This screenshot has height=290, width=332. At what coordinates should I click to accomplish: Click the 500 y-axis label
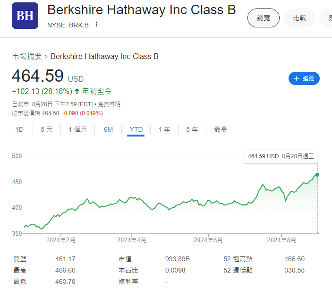click(17, 156)
